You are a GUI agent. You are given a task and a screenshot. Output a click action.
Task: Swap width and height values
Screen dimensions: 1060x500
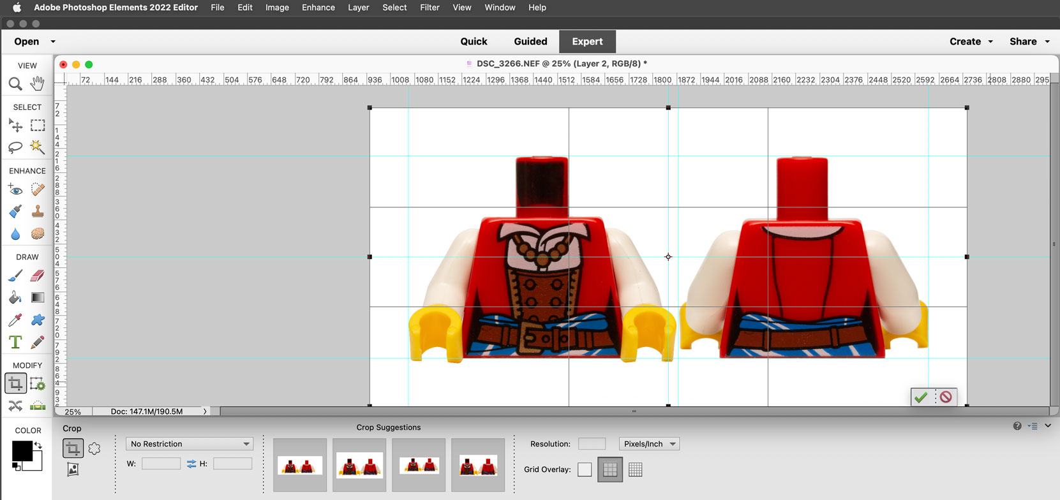(191, 464)
